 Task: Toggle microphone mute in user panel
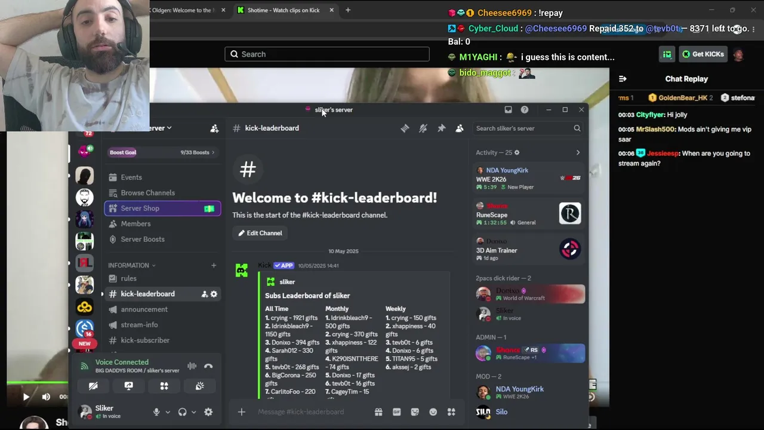156,412
